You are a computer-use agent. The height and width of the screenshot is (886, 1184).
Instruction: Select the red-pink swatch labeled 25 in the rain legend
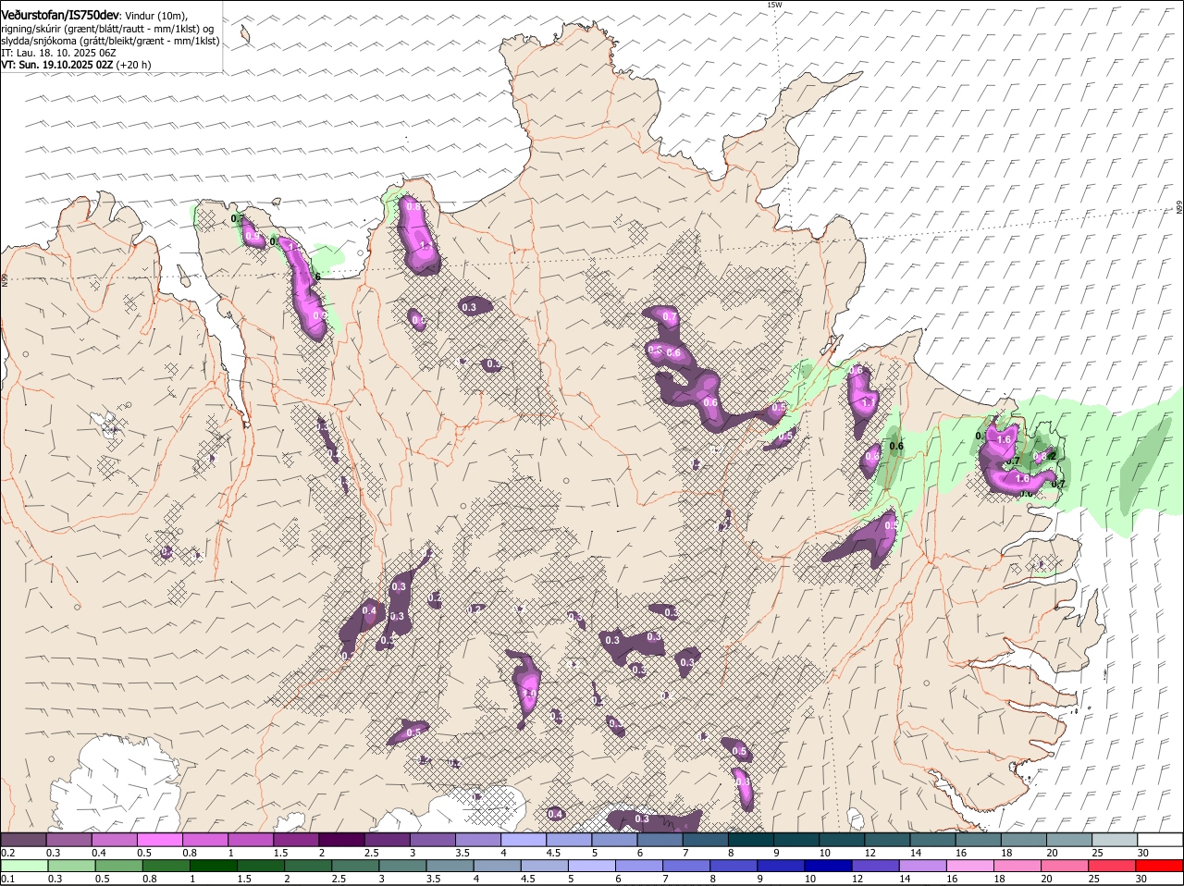point(1113,866)
